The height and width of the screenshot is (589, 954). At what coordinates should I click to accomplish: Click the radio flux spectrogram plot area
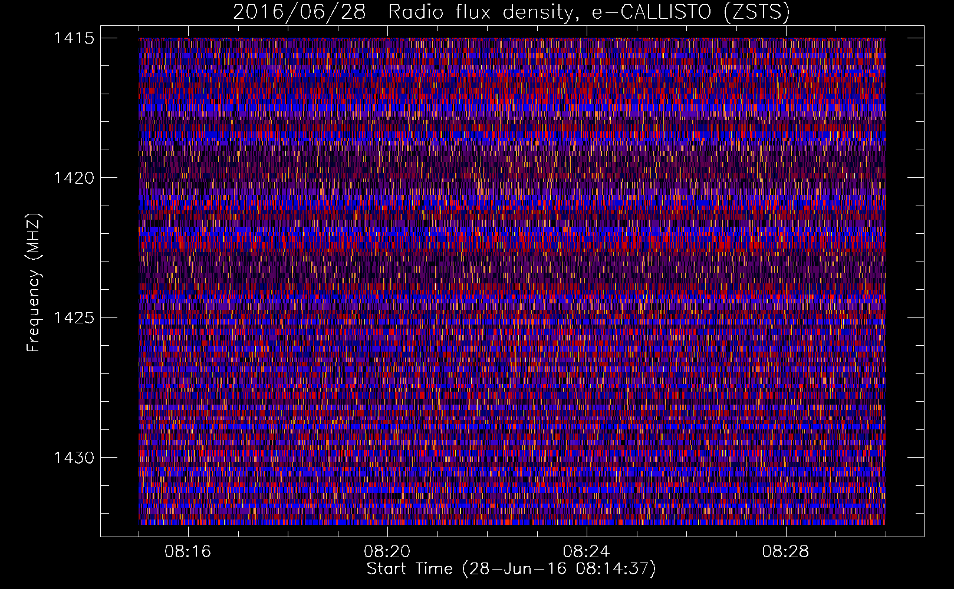(x=512, y=281)
